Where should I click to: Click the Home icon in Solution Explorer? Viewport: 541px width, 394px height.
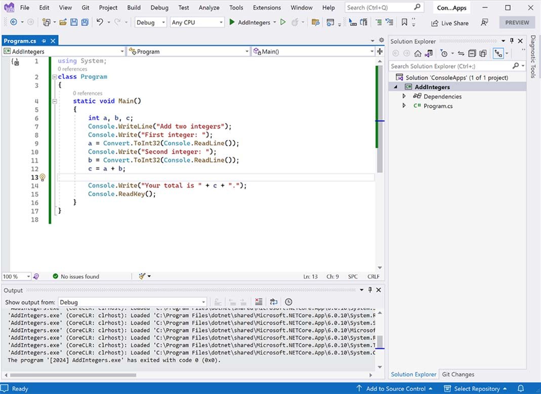coord(418,54)
